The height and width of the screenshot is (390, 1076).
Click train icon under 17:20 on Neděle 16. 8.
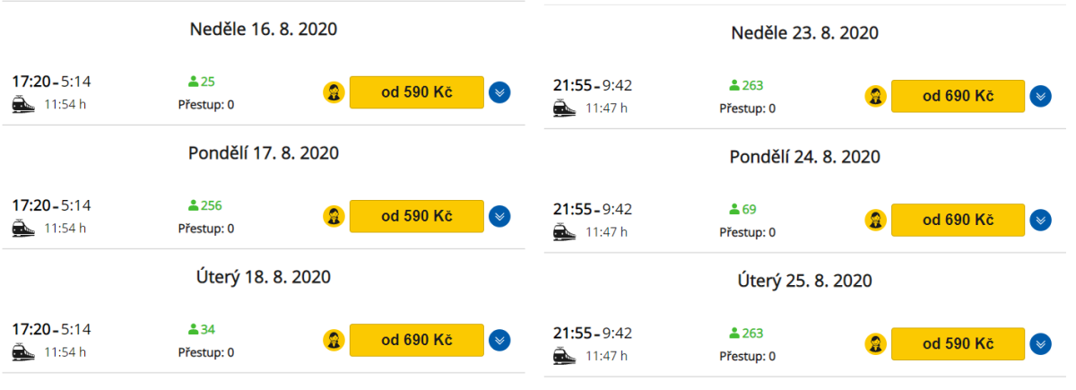(24, 104)
